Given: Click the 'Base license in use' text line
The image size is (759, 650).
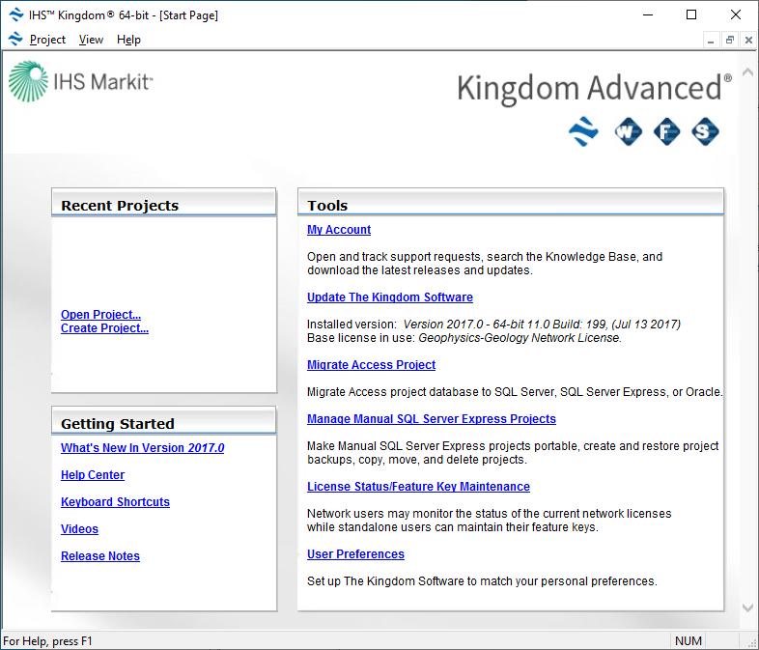Looking at the screenshot, I should (x=464, y=338).
